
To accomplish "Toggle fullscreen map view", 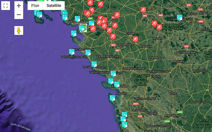I will pyautogui.click(x=6, y=6).
